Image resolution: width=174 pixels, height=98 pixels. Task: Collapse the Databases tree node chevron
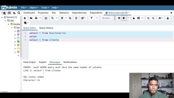point(8,24)
